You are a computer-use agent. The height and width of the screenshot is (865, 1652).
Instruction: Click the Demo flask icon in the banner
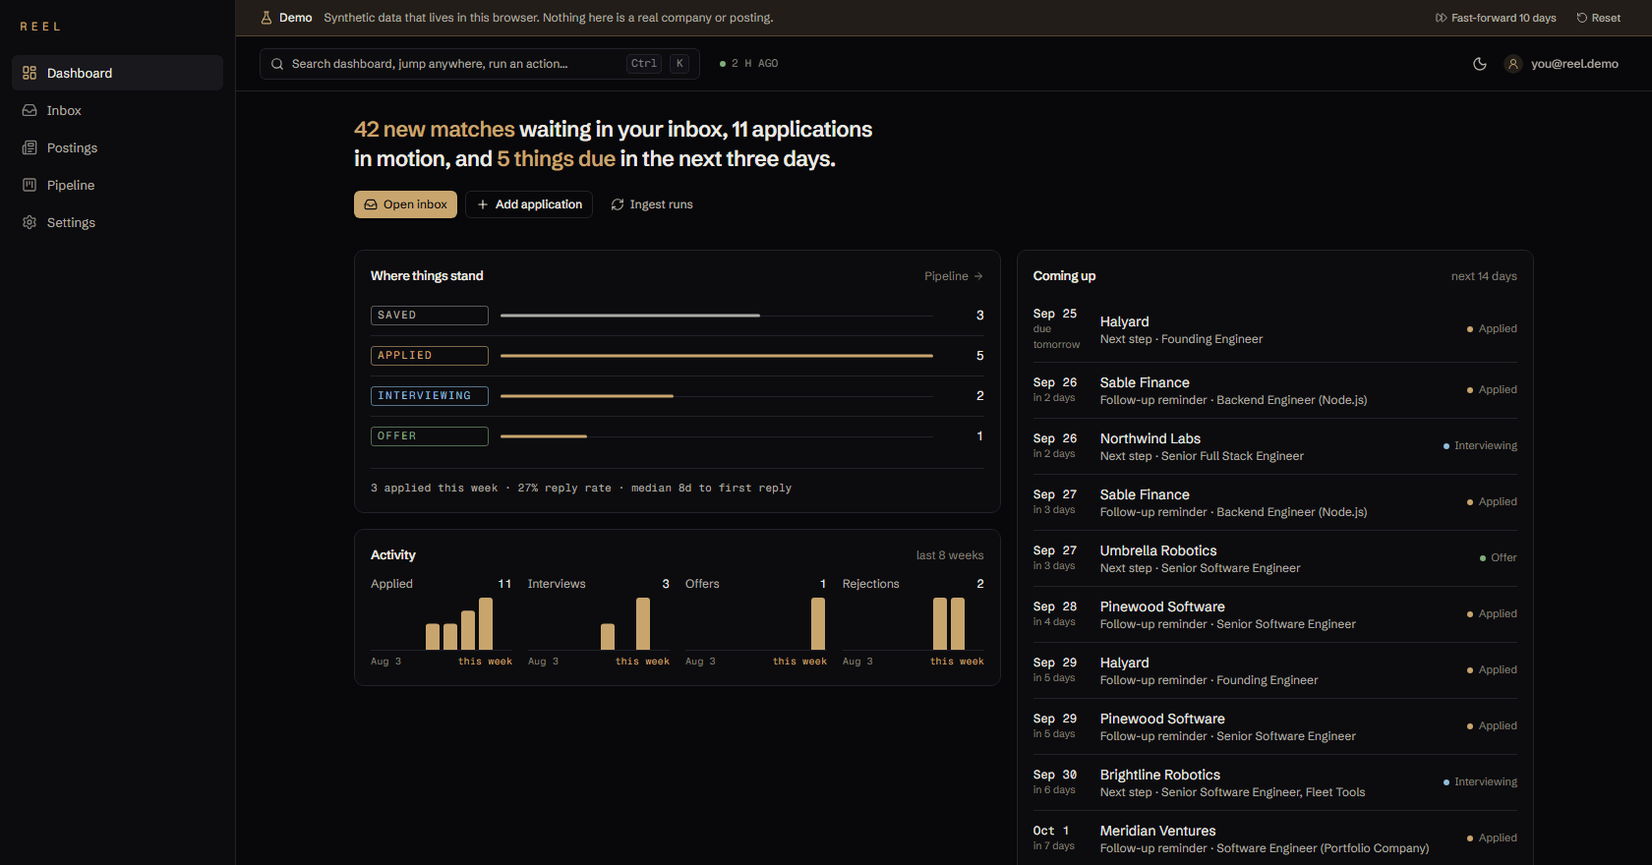[x=265, y=18]
